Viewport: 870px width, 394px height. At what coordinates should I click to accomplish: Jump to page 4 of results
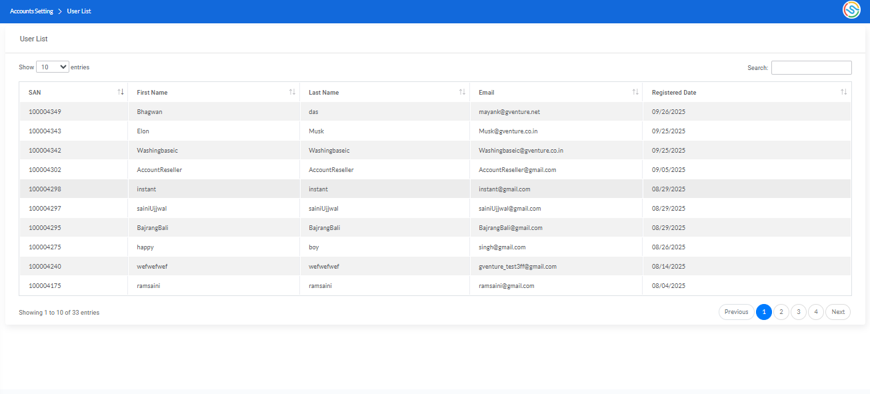(x=816, y=312)
